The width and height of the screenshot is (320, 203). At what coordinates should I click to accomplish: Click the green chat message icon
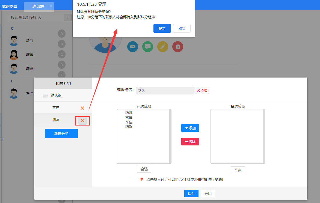tap(148, 47)
